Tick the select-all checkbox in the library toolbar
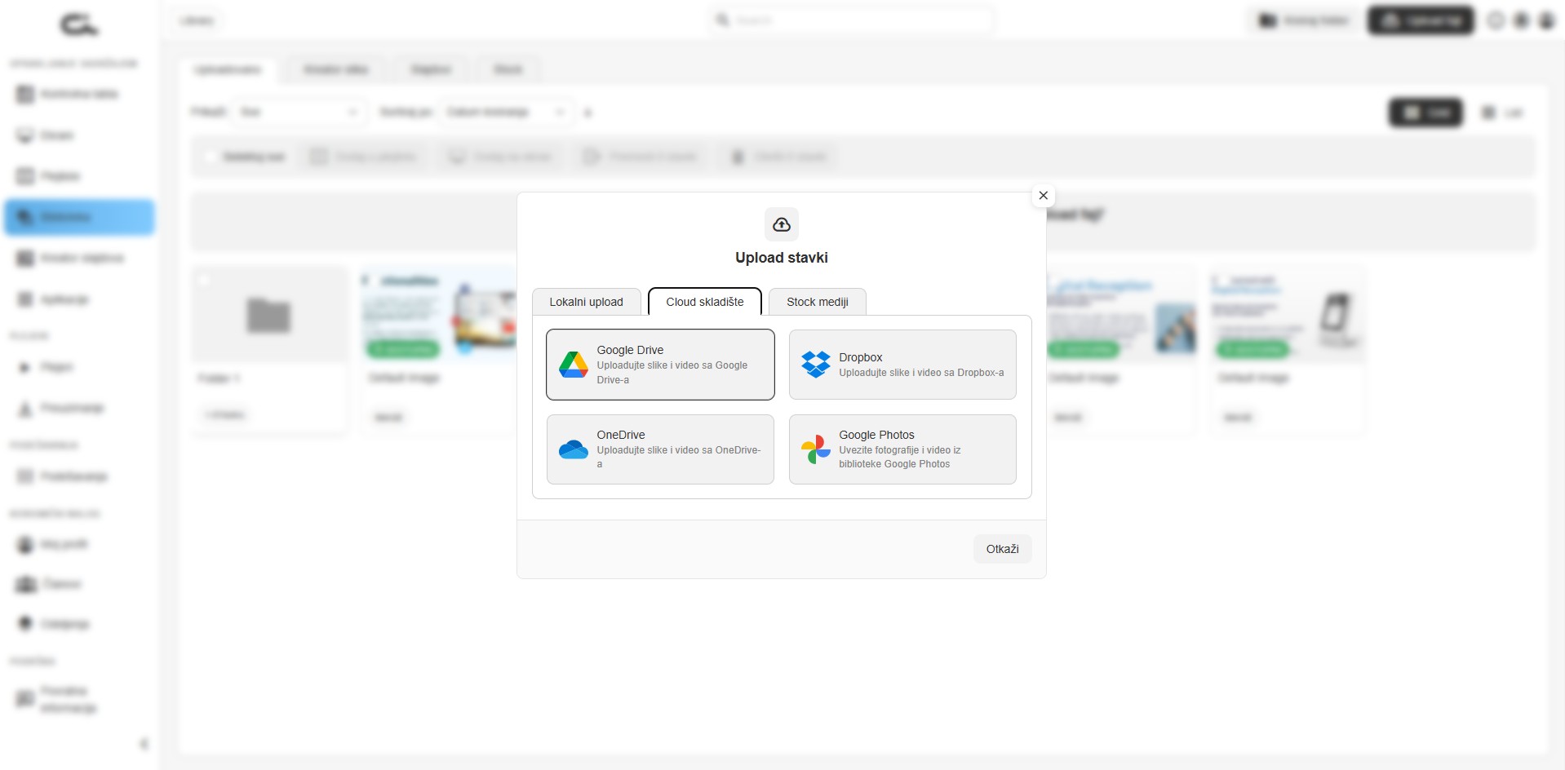 210,157
